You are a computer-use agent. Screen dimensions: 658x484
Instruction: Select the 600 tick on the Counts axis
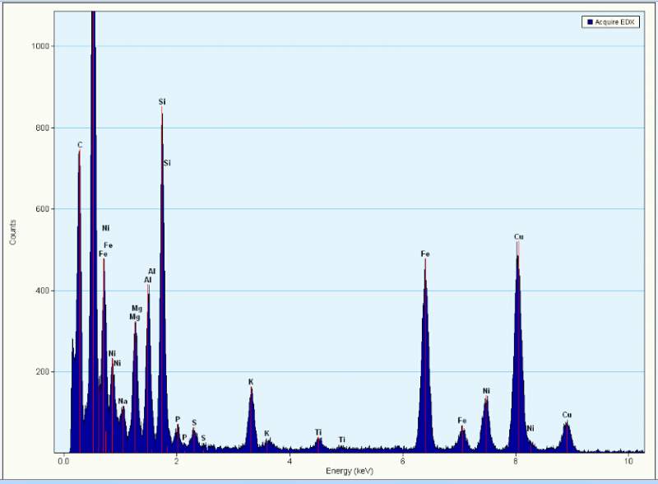coord(42,209)
